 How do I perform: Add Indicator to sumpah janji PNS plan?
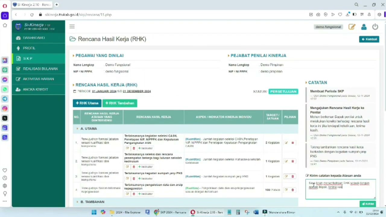[145, 178]
